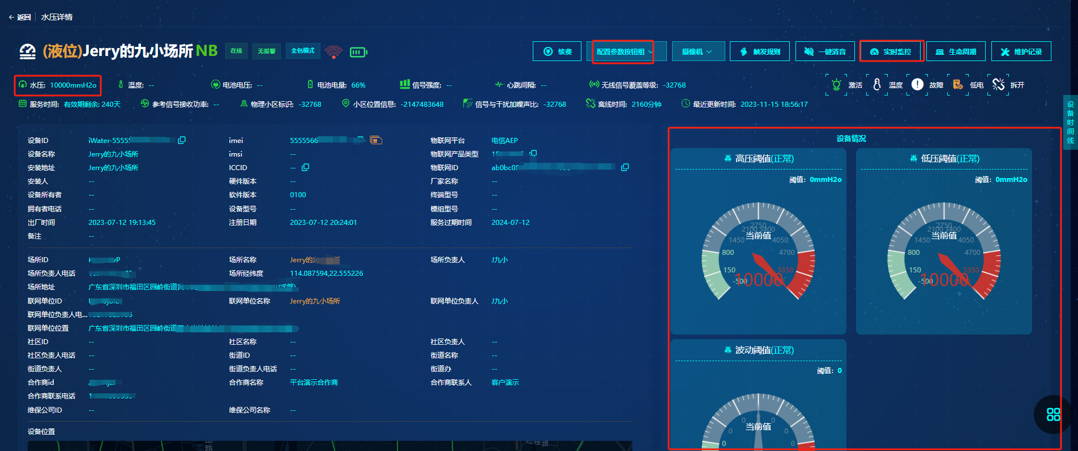Image resolution: width=1078 pixels, height=451 pixels.
Task: Expand the 配置参数按钮组 dropdown
Action: [x=626, y=51]
